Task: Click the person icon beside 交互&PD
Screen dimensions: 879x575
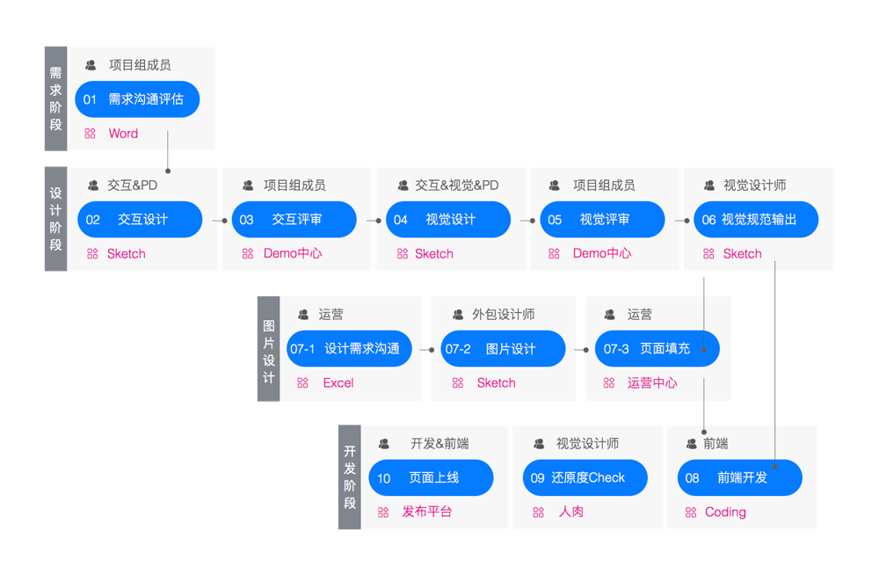Action: pyautogui.click(x=93, y=186)
